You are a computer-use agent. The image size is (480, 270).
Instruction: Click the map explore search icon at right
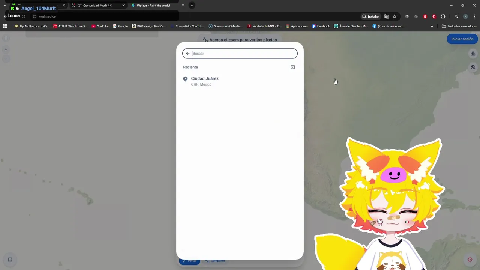473,67
